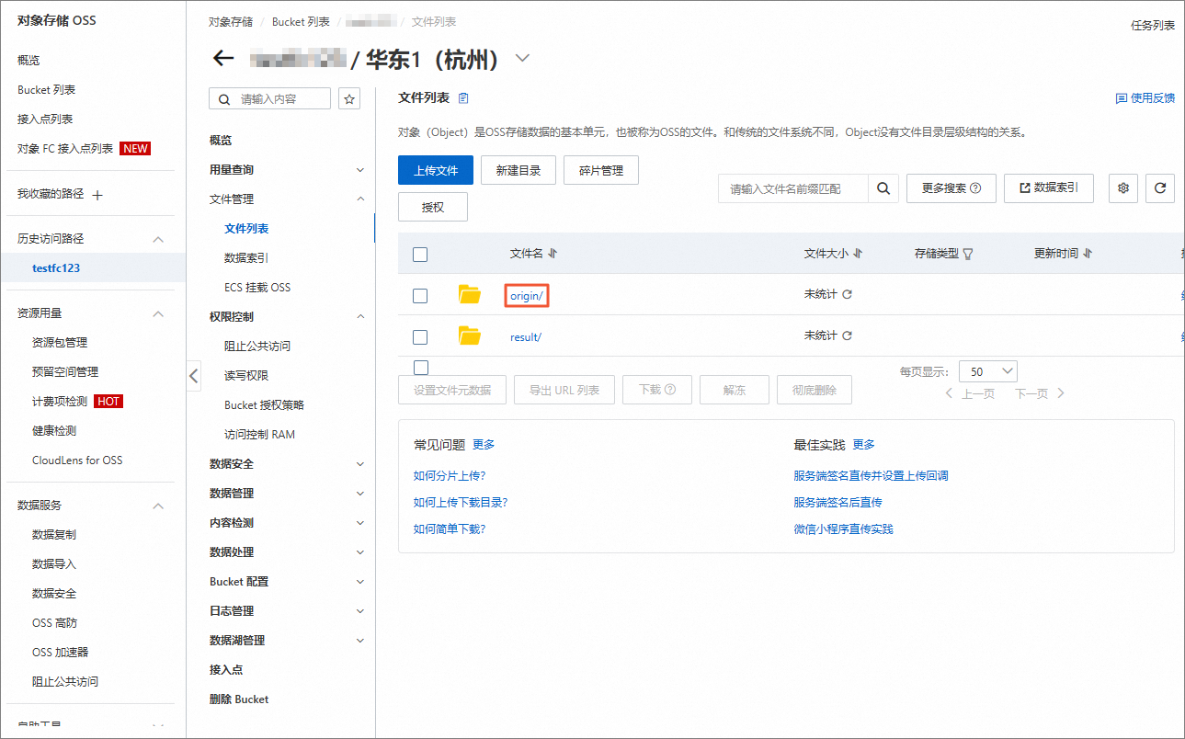Click the origin/ folder icon

click(470, 294)
